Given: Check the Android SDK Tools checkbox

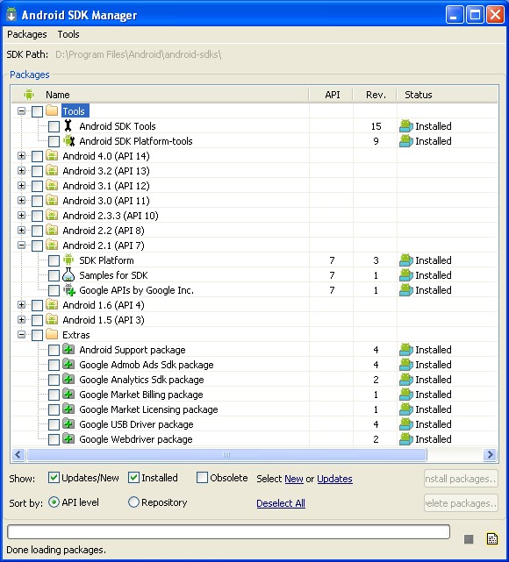Looking at the screenshot, I should point(54,126).
